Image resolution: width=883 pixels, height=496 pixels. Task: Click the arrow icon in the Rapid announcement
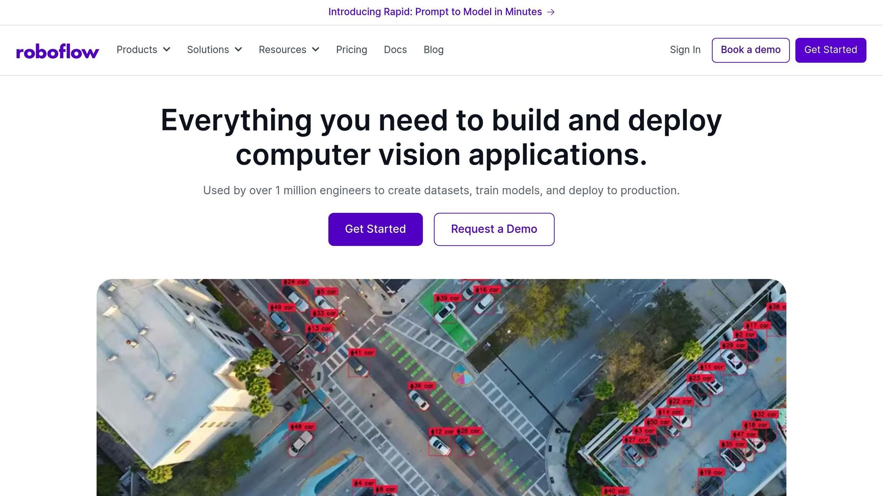551,12
